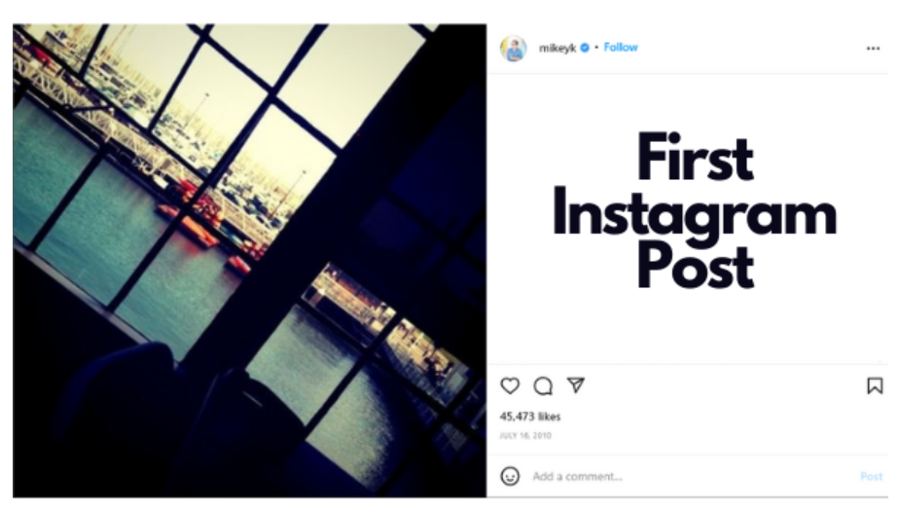Open comments via speech bubble icon
The height and width of the screenshot is (512, 899).
click(542, 386)
